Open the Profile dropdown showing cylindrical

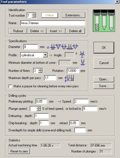45,55
